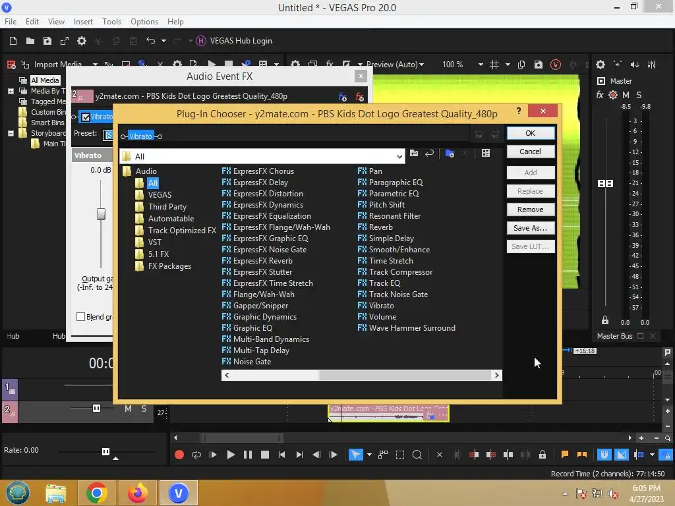Image resolution: width=675 pixels, height=506 pixels.
Task: Open the File menu
Action: (11, 22)
